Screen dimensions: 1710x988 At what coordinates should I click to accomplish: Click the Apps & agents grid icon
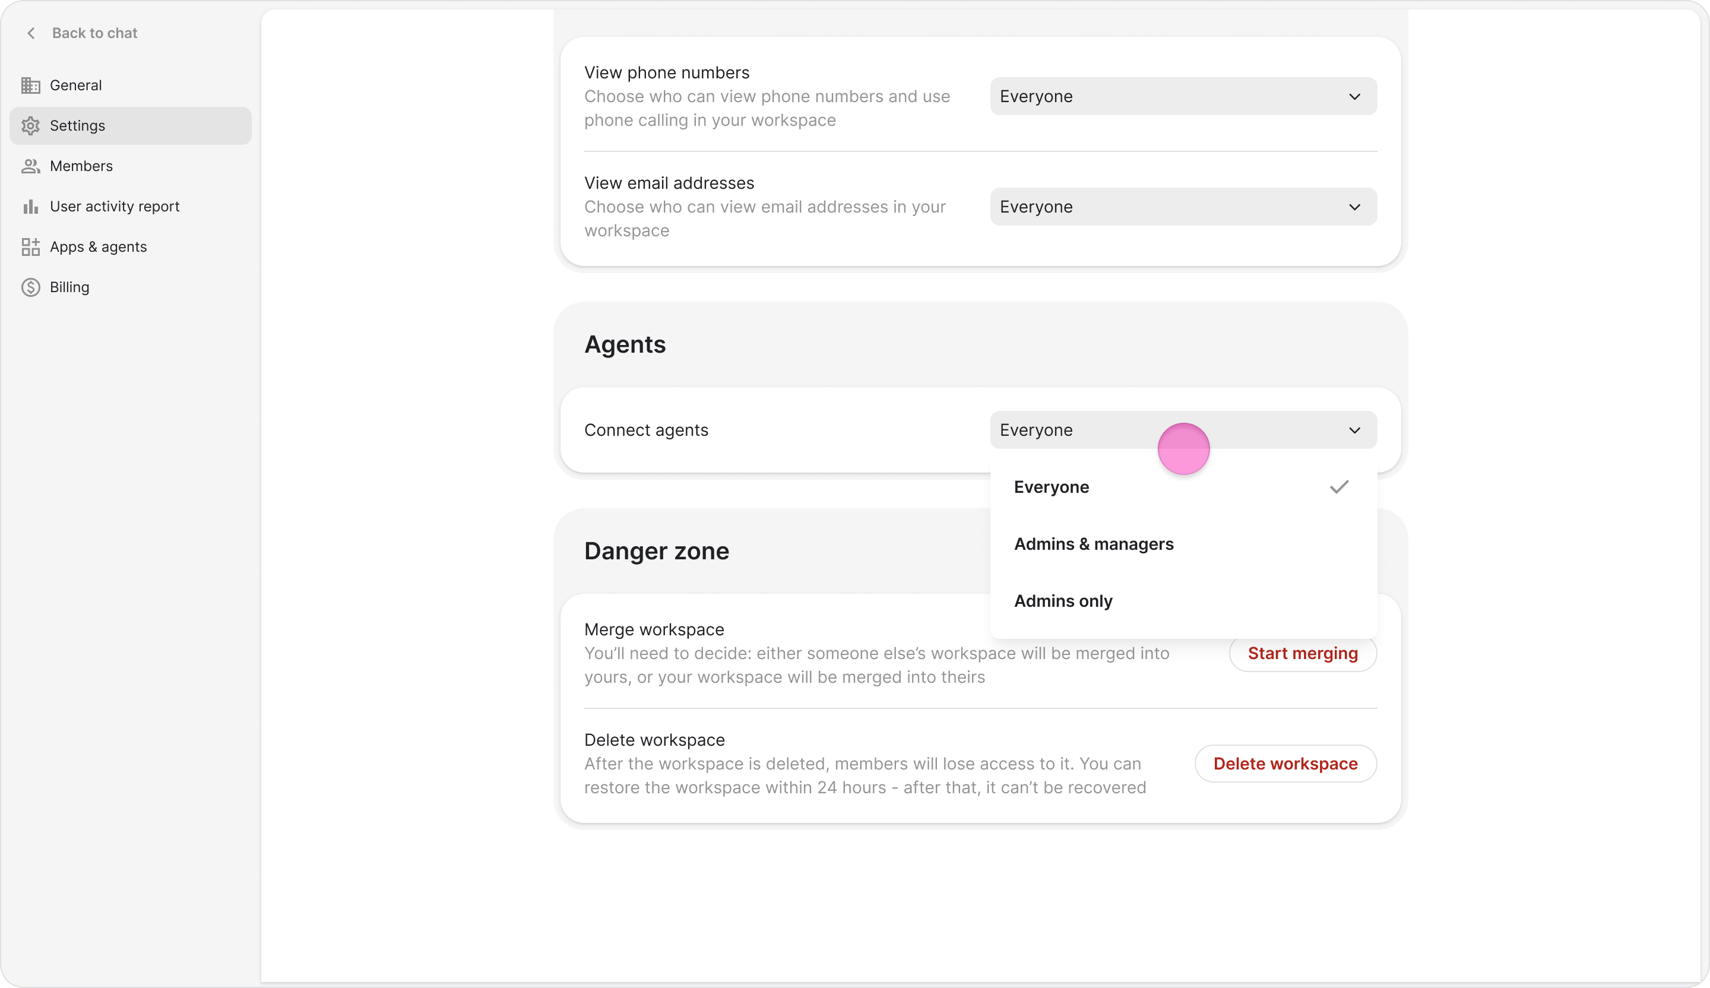[x=30, y=247]
